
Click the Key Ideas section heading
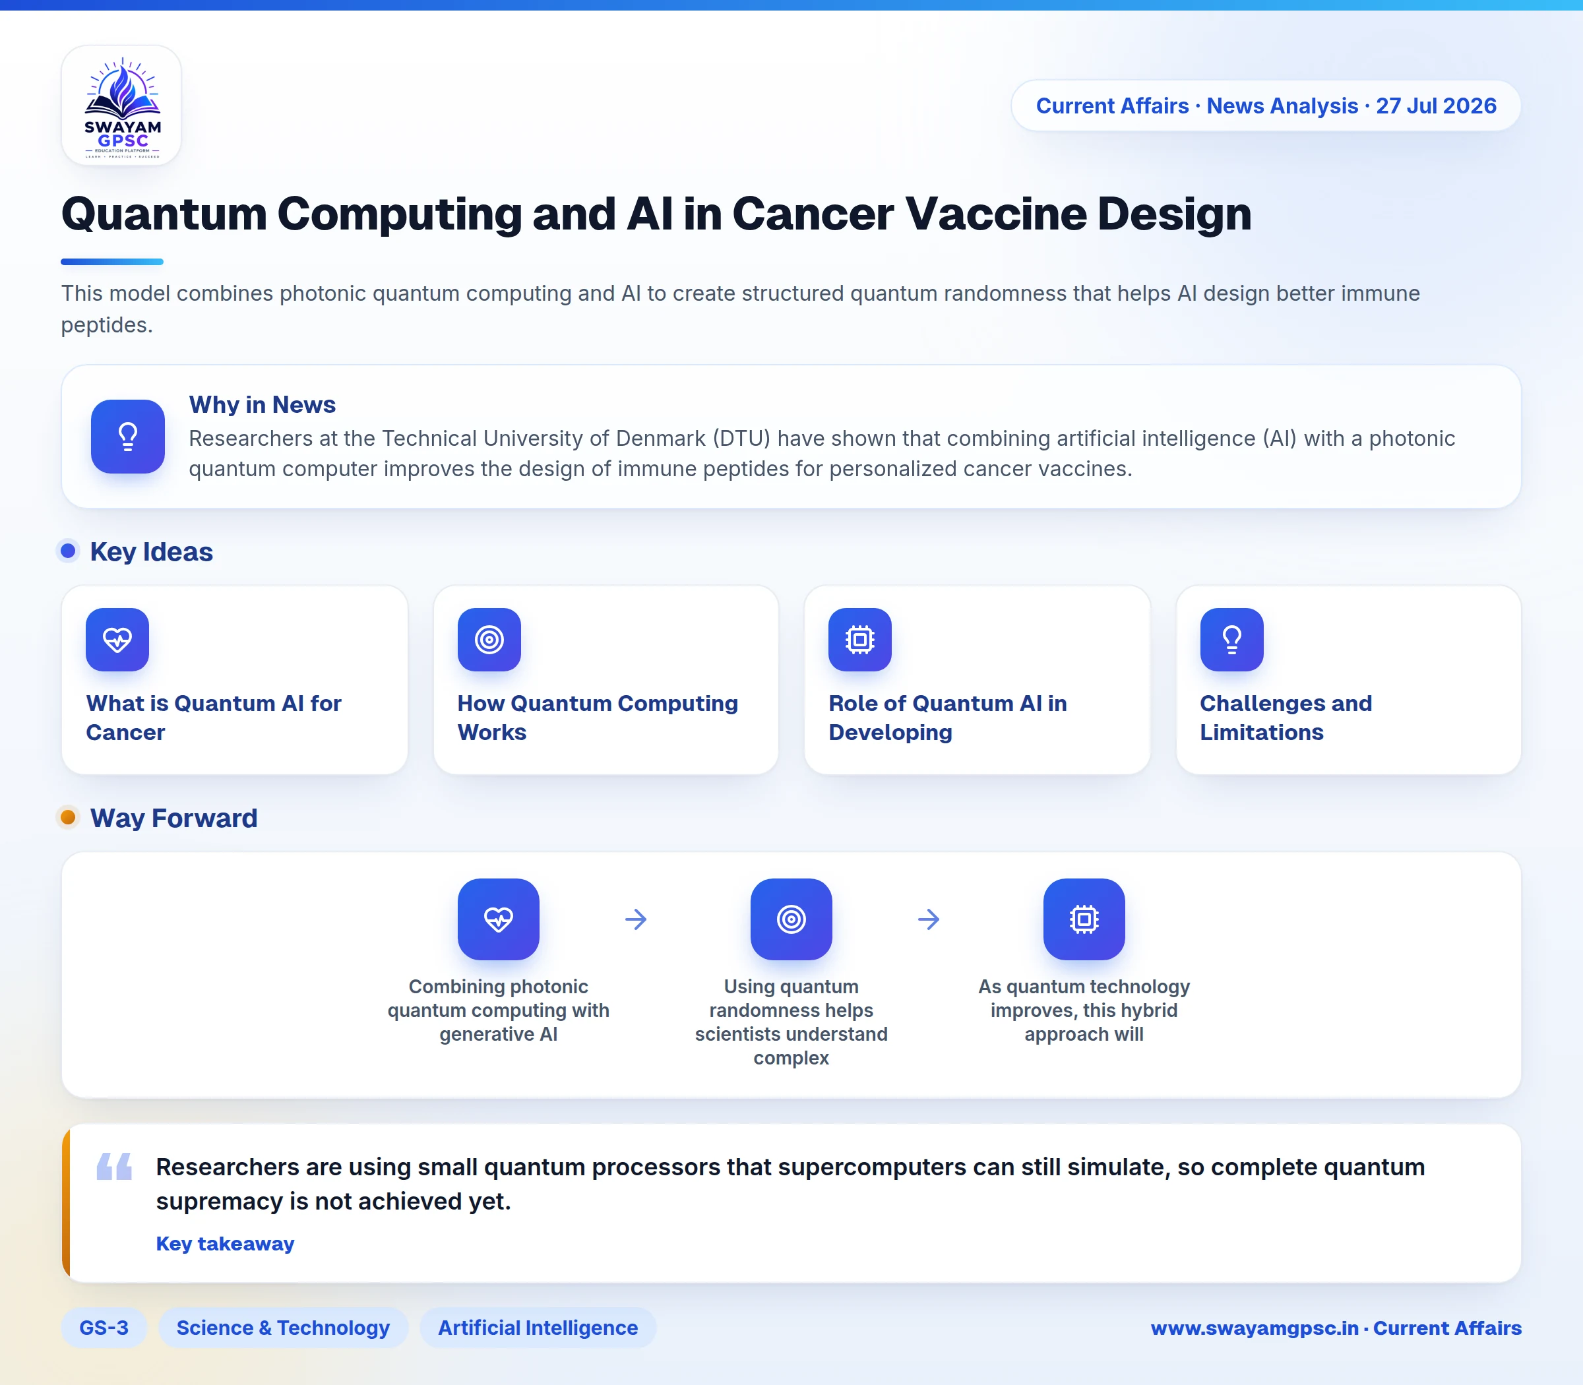152,552
